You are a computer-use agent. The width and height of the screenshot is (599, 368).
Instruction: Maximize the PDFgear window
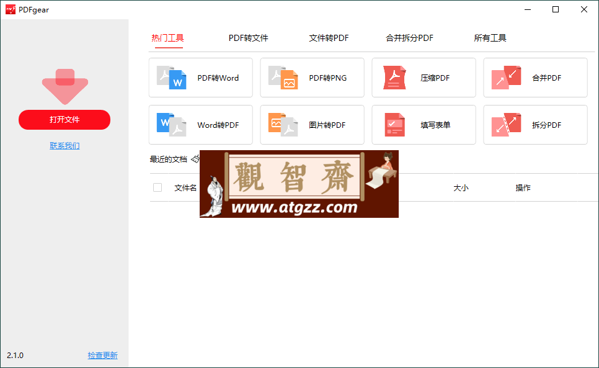tap(556, 9)
